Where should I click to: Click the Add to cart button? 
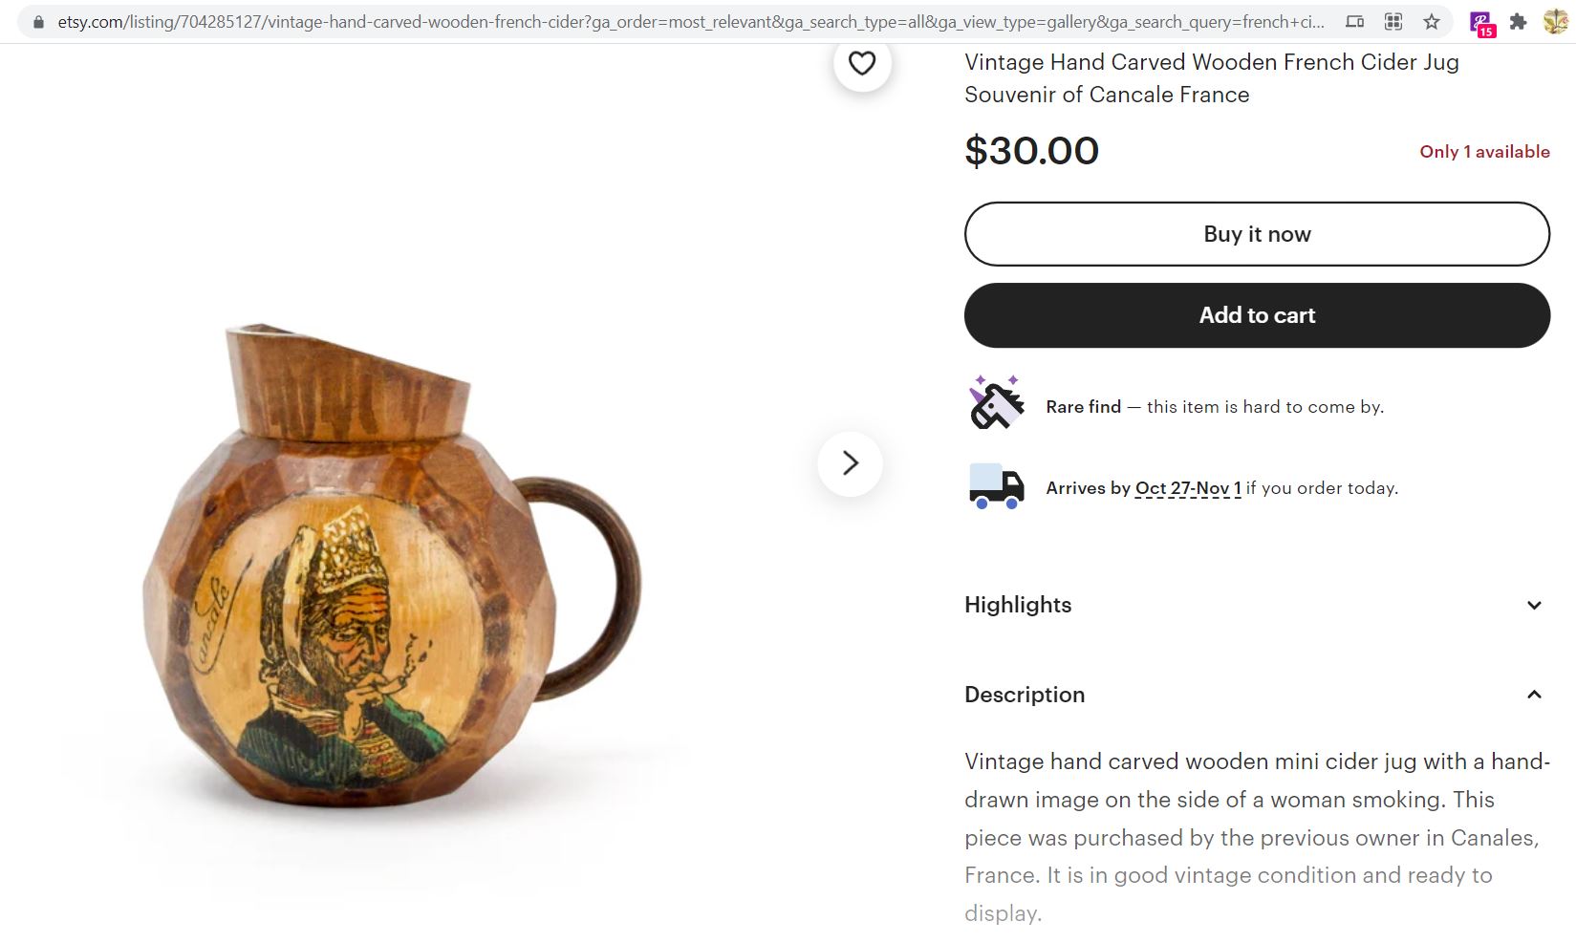tap(1256, 315)
